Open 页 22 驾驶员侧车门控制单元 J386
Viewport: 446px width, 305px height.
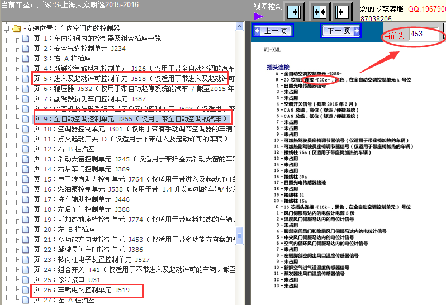(88, 250)
